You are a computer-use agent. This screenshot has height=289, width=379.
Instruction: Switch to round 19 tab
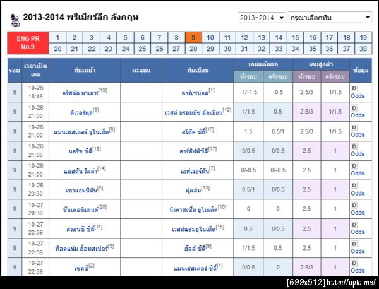coord(363,38)
